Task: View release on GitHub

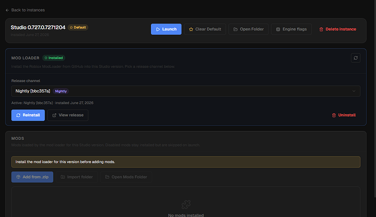Action: pos(68,115)
